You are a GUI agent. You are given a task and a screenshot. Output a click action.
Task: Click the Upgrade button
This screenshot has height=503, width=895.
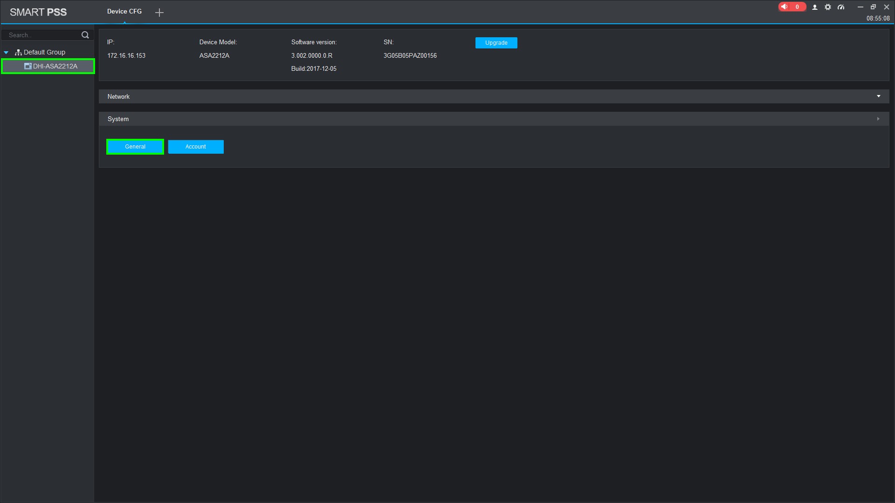496,43
